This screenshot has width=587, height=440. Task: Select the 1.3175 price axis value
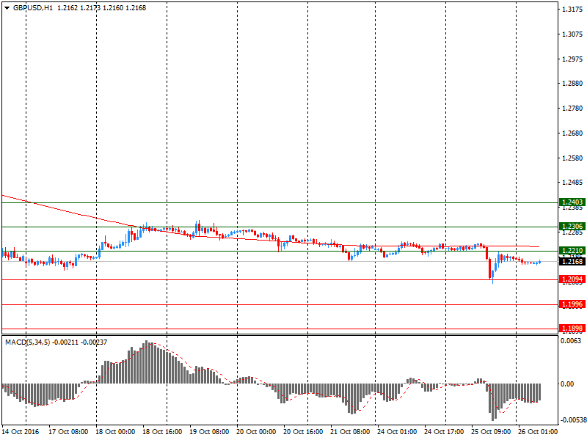click(572, 10)
